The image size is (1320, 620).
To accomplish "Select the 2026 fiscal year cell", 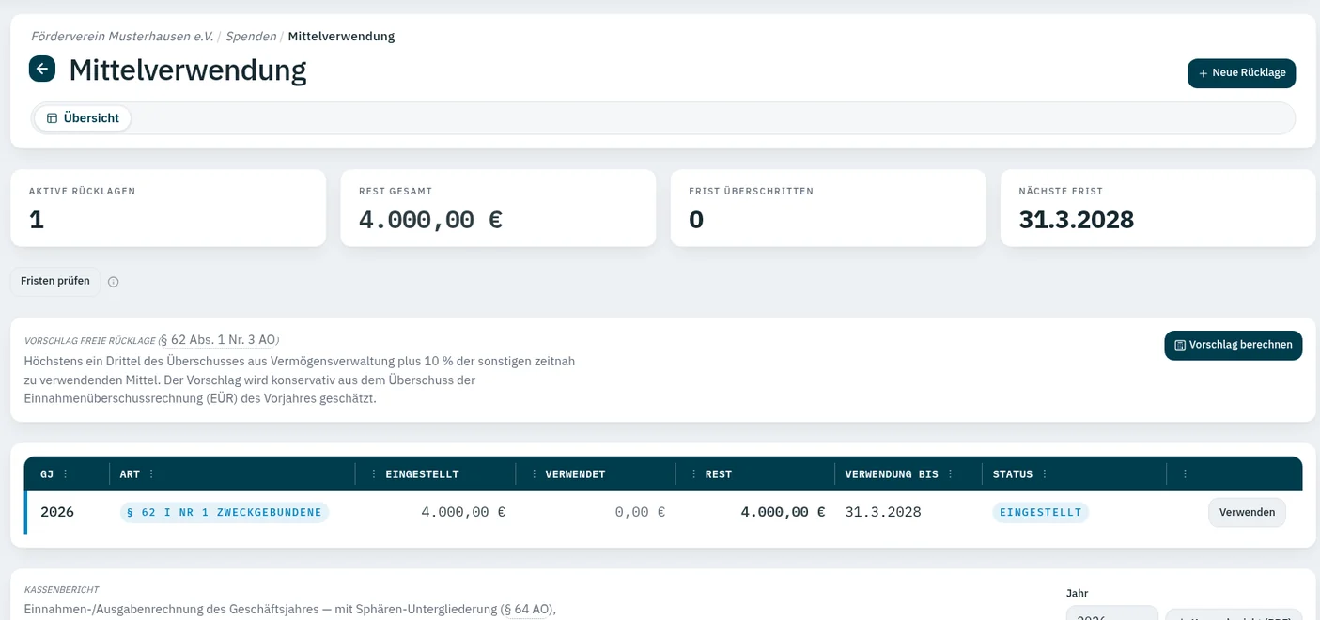I will click(57, 512).
